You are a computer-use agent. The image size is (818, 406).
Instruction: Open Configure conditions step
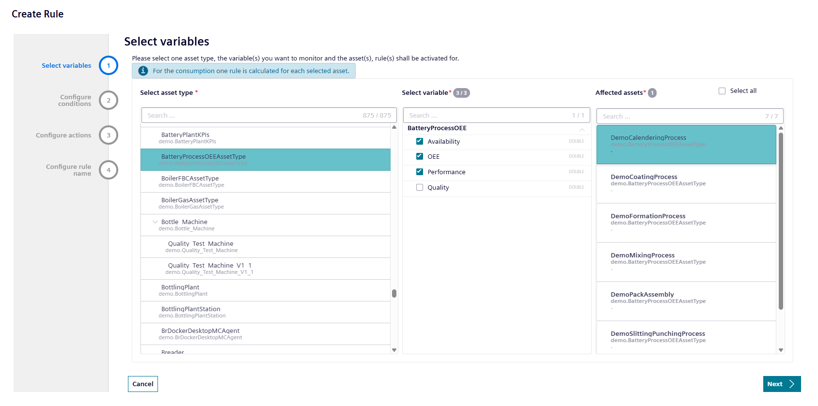point(75,100)
